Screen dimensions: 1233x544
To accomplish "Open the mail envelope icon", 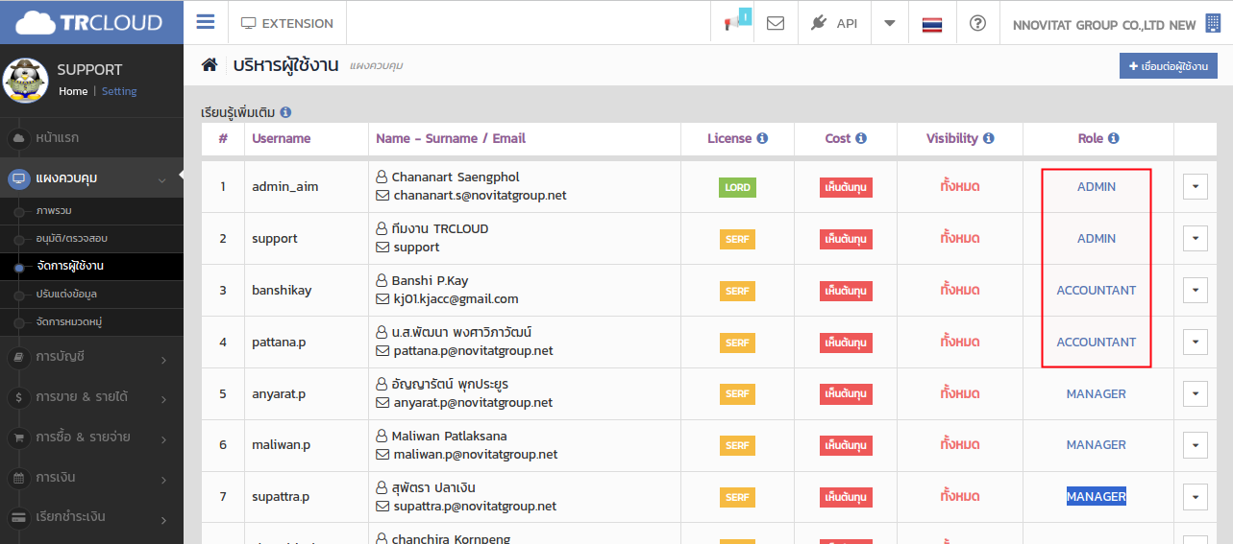I will point(776,23).
